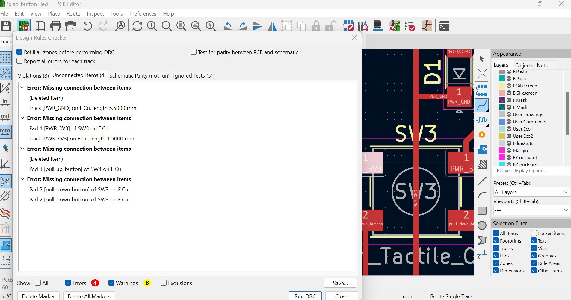Collapse the pull_down_button error group
This screenshot has width=571, height=300.
(22, 179)
